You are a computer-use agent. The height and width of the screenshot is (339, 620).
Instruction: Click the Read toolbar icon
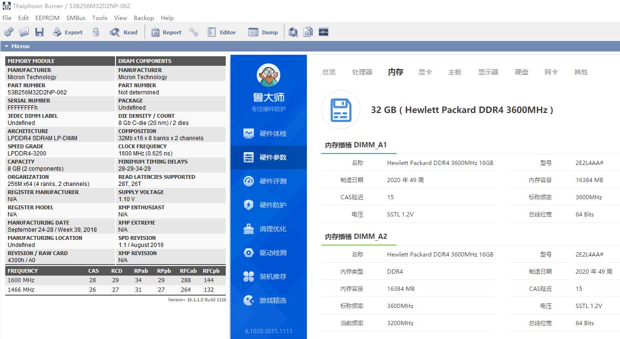(115, 32)
